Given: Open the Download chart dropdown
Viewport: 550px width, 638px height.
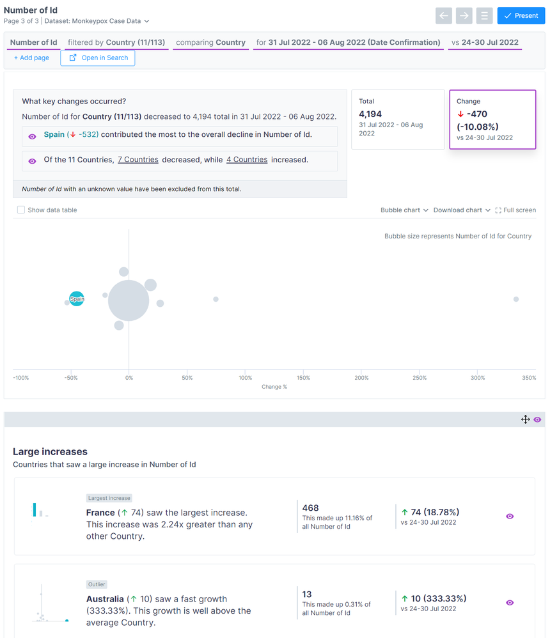Looking at the screenshot, I should 462,210.
